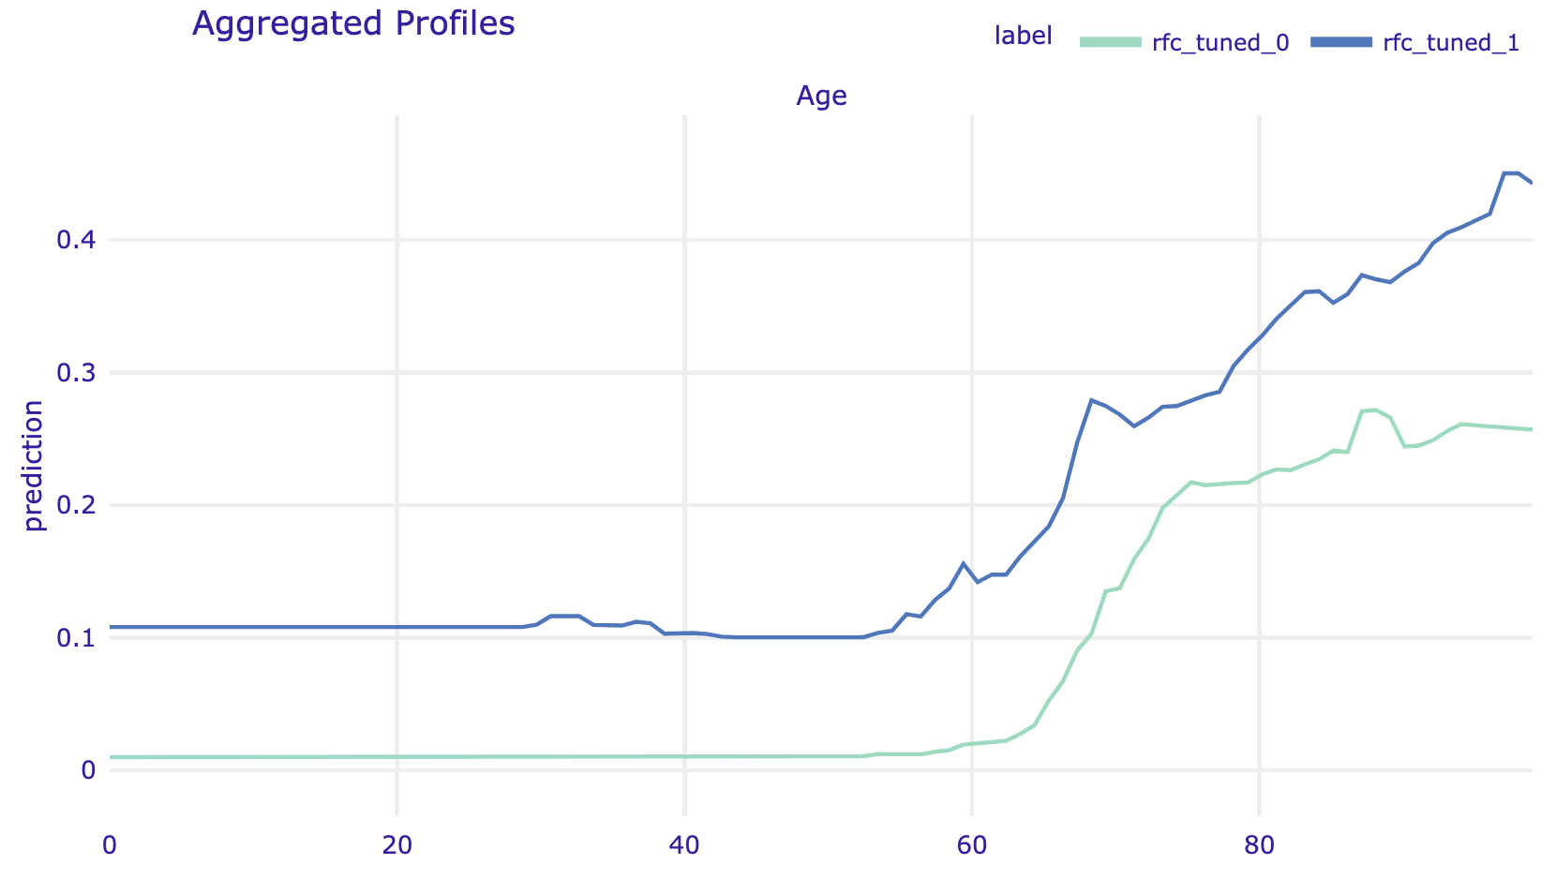
Task: Click the blue rfc_tuned_1 legend swatch
Action: point(1341,42)
